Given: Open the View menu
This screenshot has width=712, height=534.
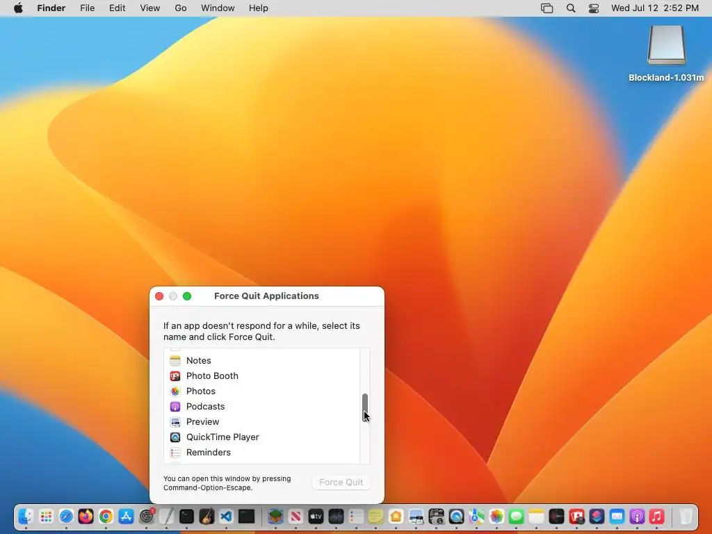Looking at the screenshot, I should [150, 8].
